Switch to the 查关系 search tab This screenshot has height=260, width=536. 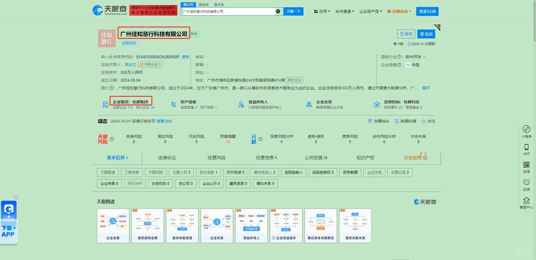219,5
